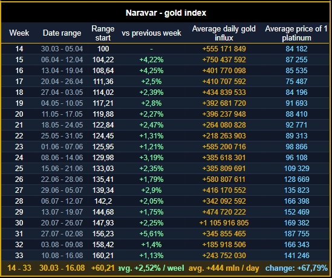This screenshot has height=278, width=332.
Task: Click date range 22.06 - 28.06
Action: (62, 179)
